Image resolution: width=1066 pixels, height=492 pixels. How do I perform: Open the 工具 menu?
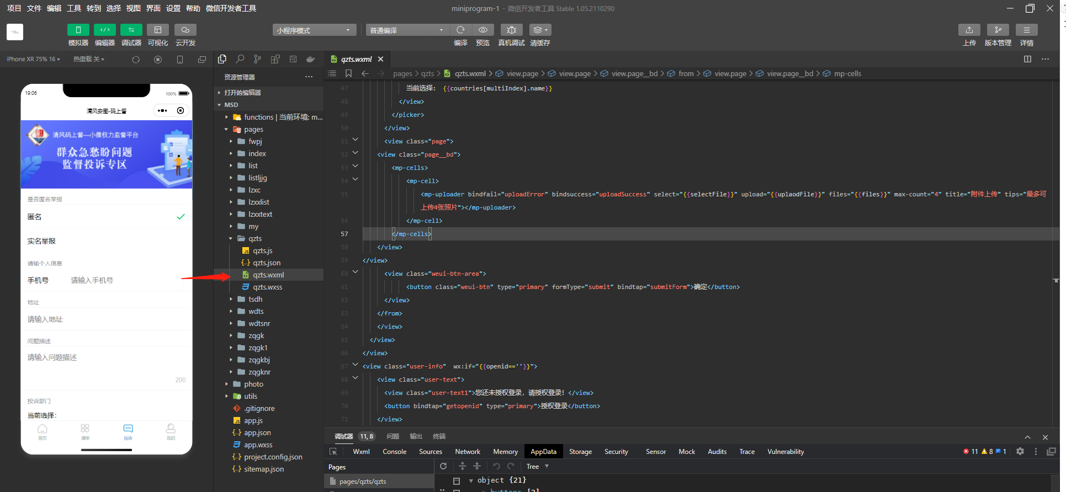point(74,8)
